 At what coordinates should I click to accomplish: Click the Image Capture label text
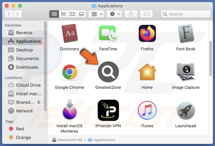(x=186, y=87)
